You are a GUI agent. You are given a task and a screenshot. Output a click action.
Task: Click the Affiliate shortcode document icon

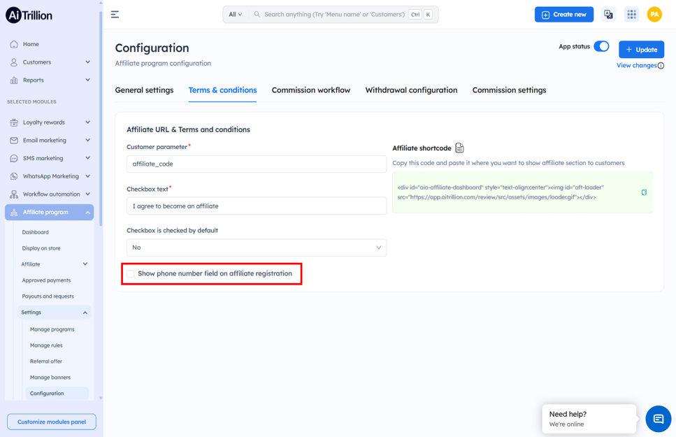pos(459,148)
